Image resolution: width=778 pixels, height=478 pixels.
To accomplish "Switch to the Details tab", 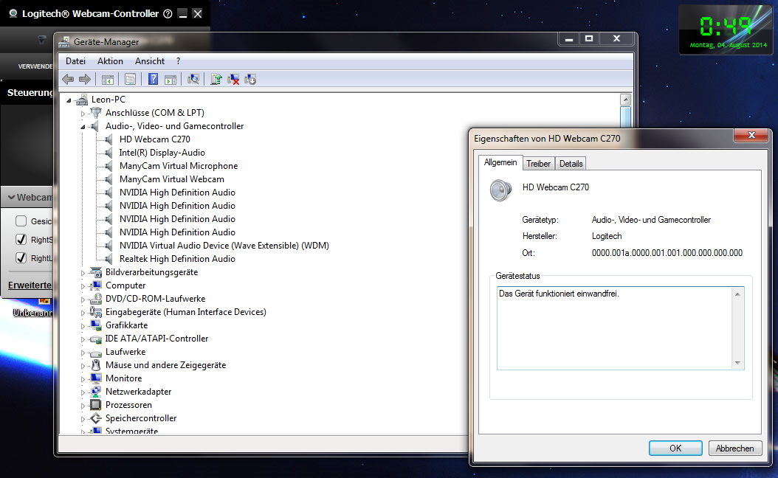I will 571,164.
